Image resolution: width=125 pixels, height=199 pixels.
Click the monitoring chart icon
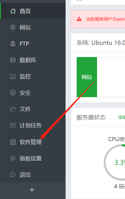pos(13,77)
